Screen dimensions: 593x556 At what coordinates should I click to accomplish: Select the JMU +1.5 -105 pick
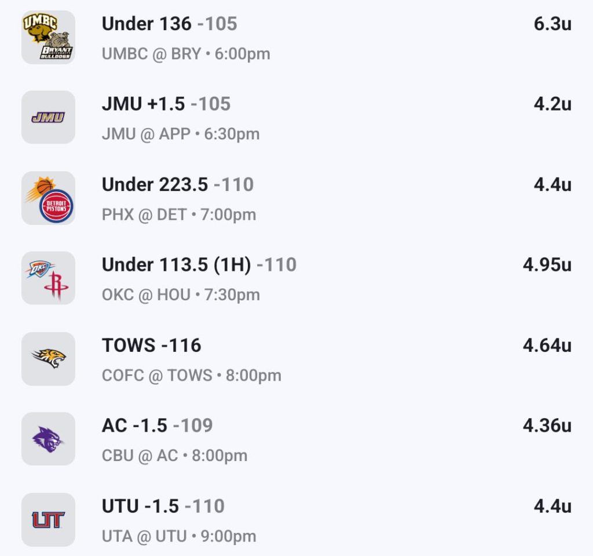tap(166, 104)
